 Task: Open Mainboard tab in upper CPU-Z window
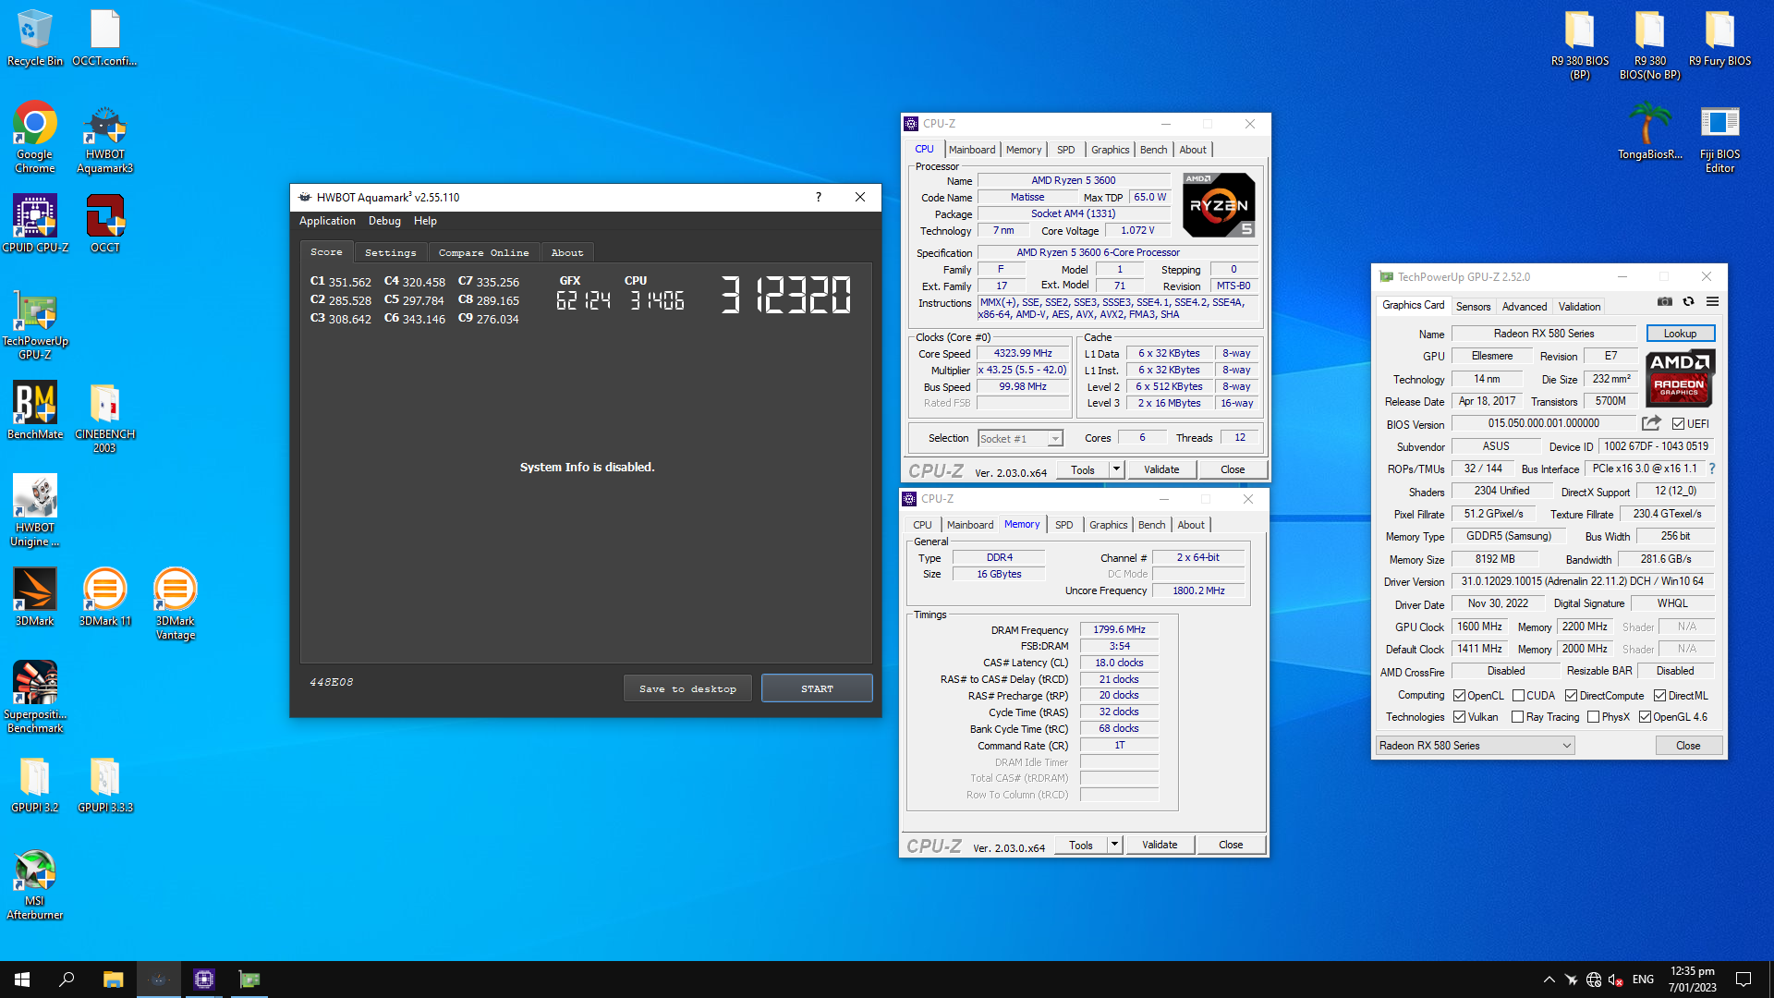pyautogui.click(x=972, y=150)
